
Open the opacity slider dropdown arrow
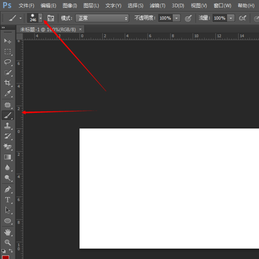[x=177, y=18]
